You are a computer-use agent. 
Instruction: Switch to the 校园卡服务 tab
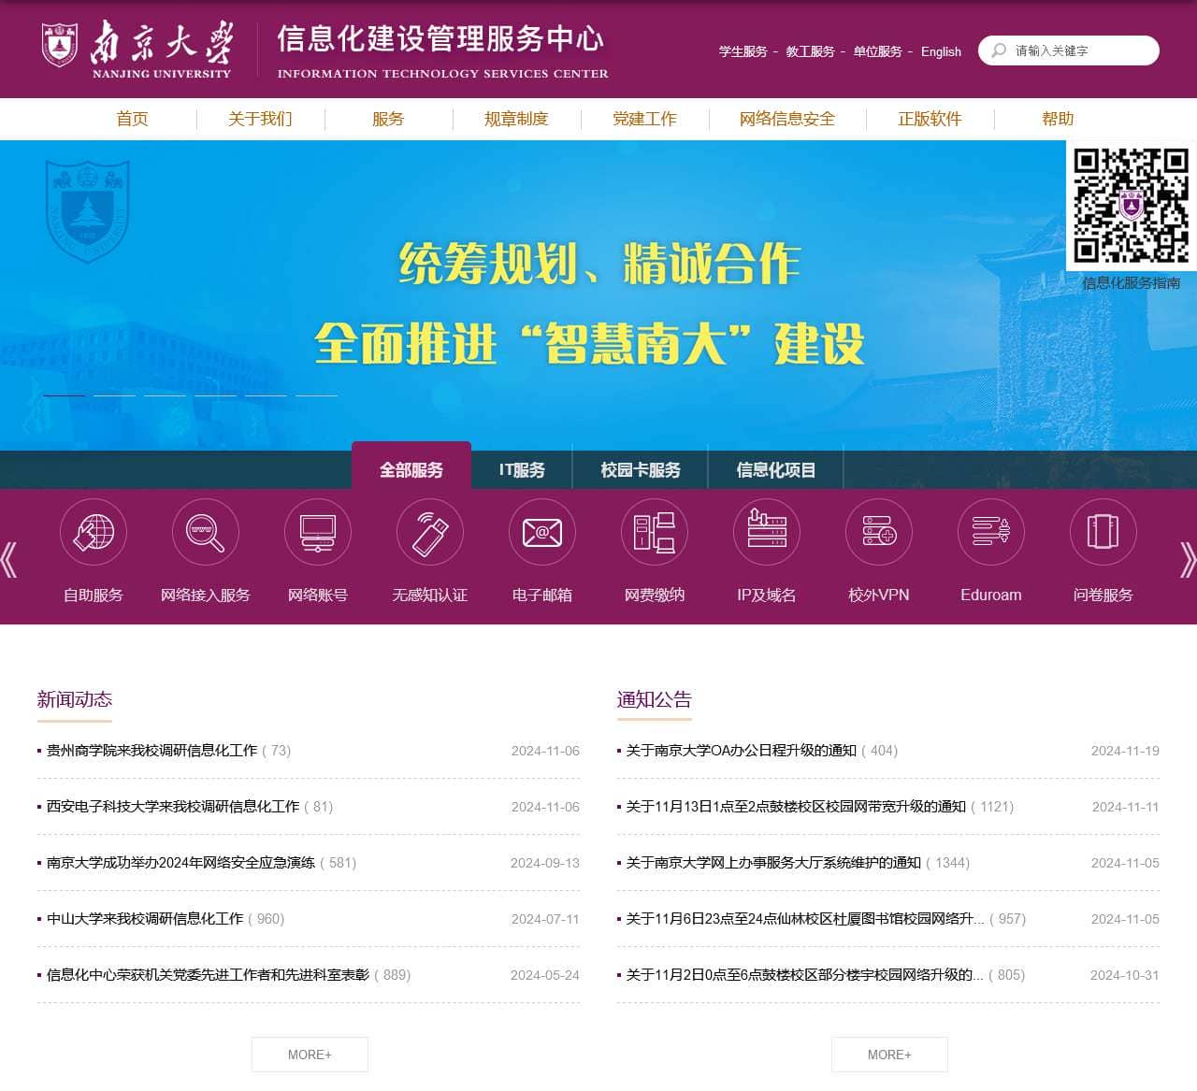[x=641, y=469]
